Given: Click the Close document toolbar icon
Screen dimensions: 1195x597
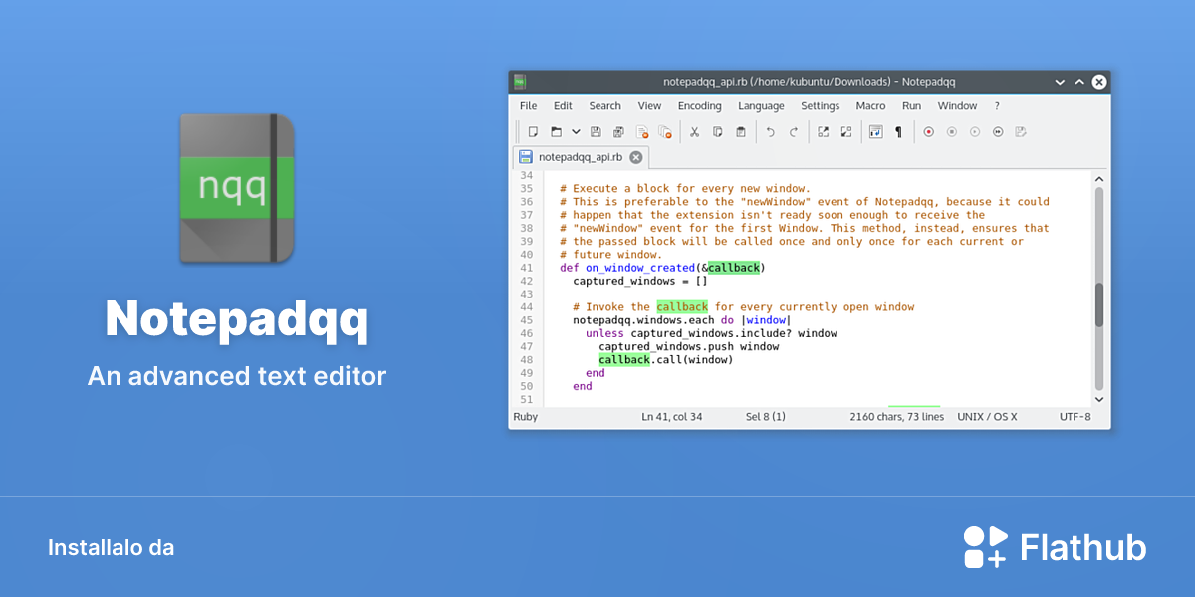Looking at the screenshot, I should click(x=642, y=131).
